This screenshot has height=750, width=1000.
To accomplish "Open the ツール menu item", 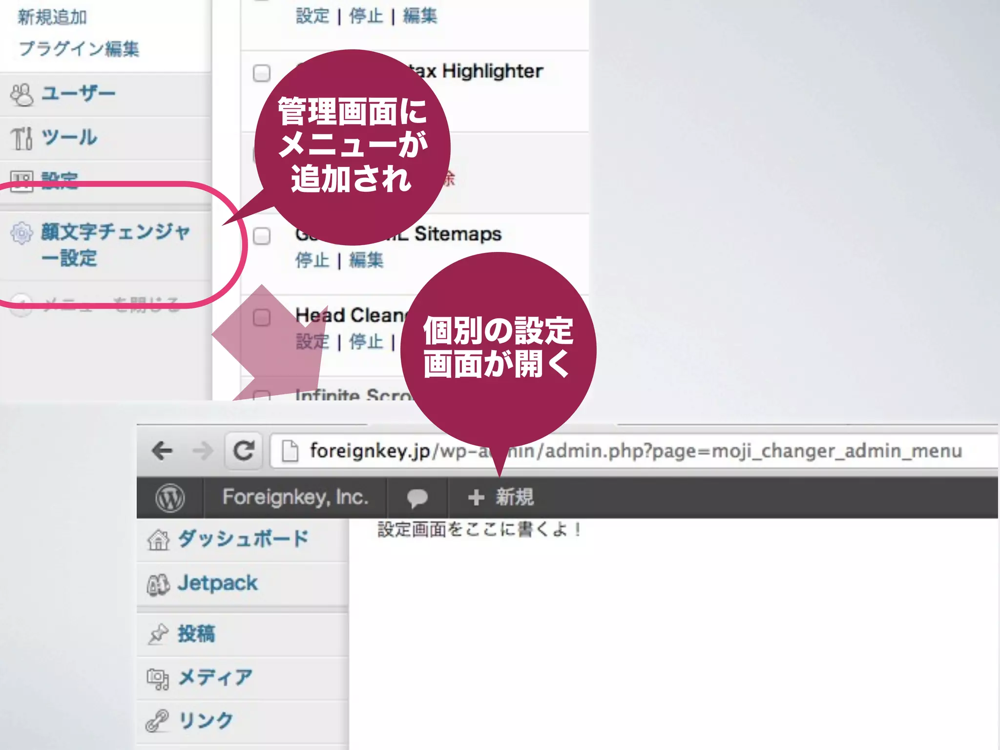I will [x=69, y=137].
